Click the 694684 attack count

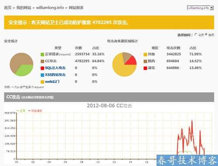[x=173, y=61]
